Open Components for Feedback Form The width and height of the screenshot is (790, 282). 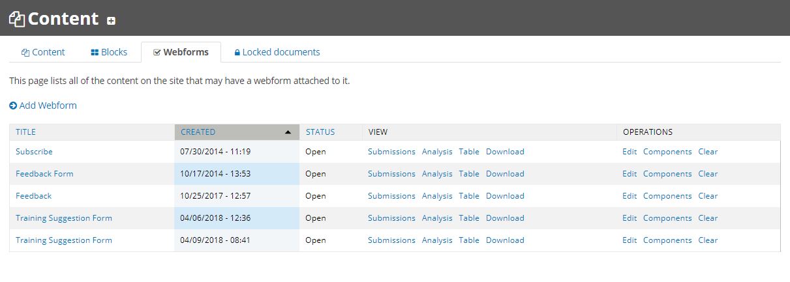pyautogui.click(x=667, y=174)
